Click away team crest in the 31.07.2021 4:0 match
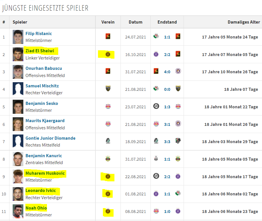 [178, 71]
